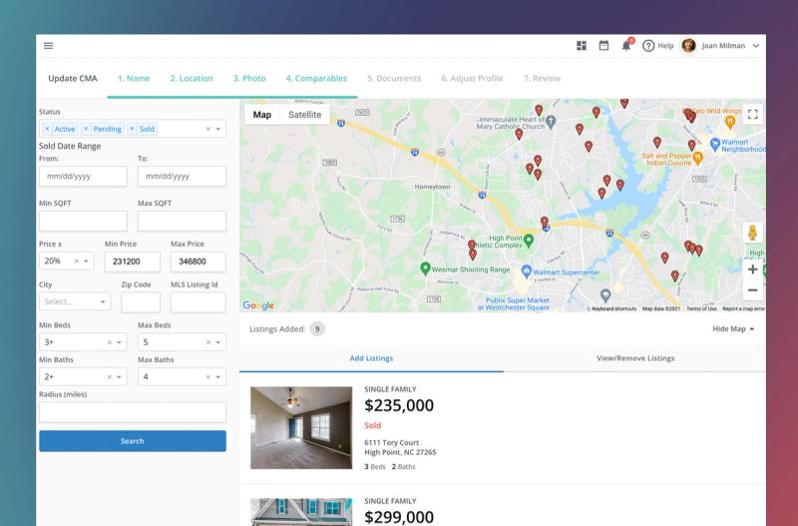
Task: Remove the Sold status tag
Action: (132, 129)
